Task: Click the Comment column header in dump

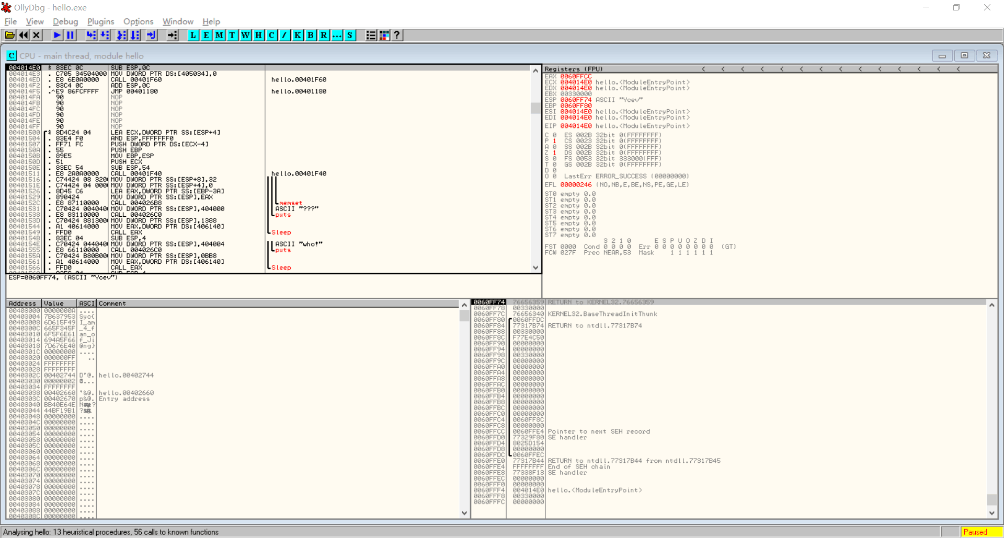Action: (278, 303)
